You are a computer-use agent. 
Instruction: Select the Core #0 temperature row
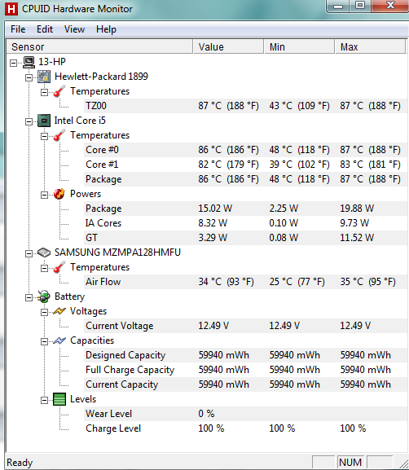pos(245,150)
